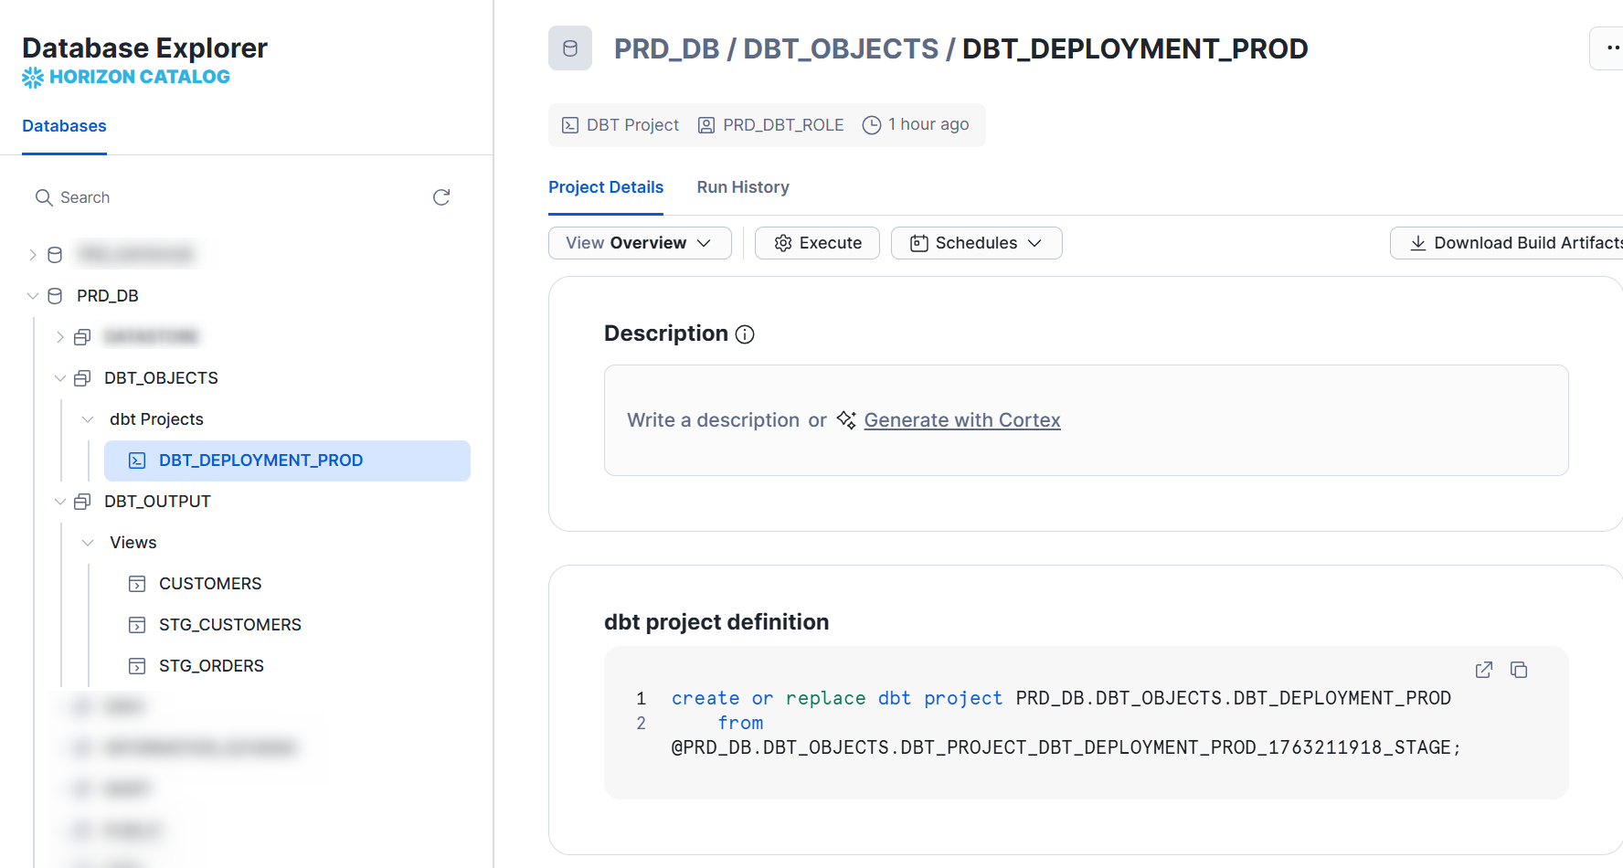Viewport: 1623px width, 868px height.
Task: Open the View Overview dropdown
Action: (x=640, y=243)
